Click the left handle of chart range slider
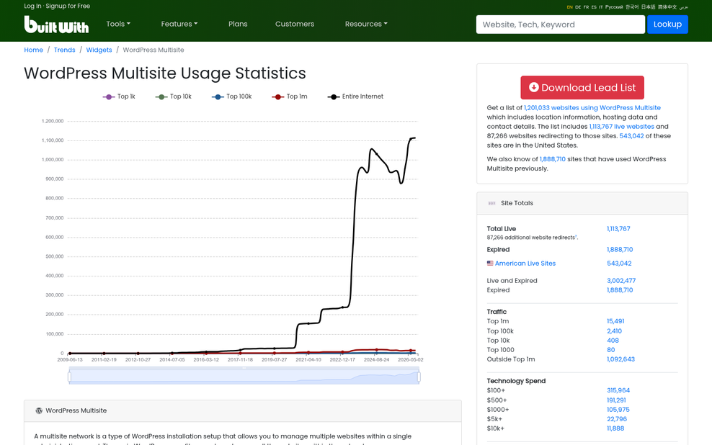Screen dimensions: 712x445 69,377
